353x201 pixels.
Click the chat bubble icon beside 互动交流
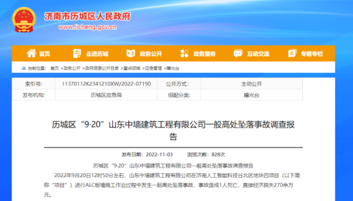pos(238,53)
